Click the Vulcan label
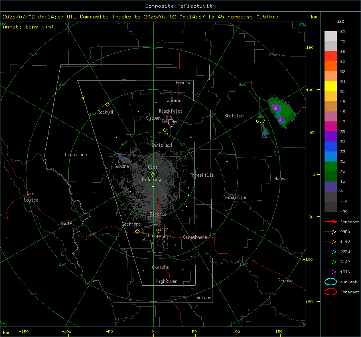Image resolution: width=361 pixels, height=337 pixels. click(x=204, y=298)
